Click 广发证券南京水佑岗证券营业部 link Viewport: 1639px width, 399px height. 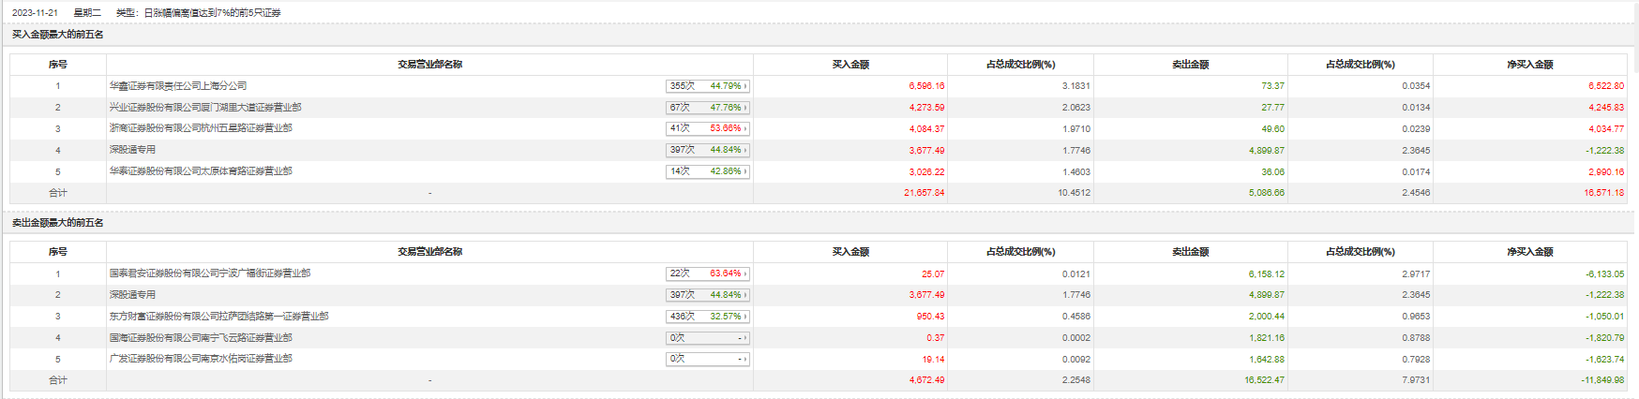pyautogui.click(x=201, y=359)
